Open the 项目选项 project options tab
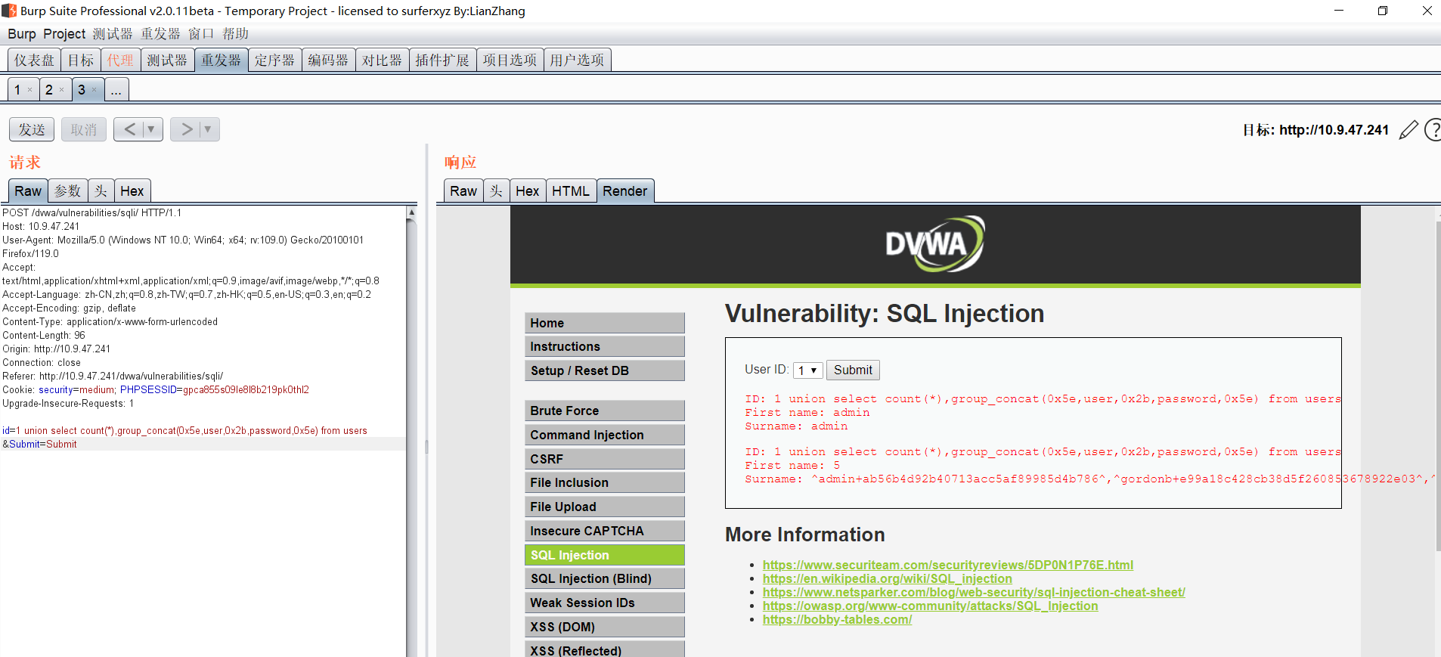 pos(510,60)
